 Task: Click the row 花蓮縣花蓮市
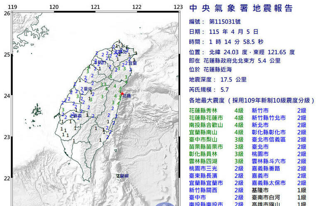click(216, 118)
